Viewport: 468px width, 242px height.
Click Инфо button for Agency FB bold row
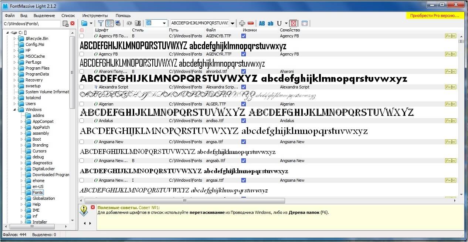pyautogui.click(x=450, y=36)
